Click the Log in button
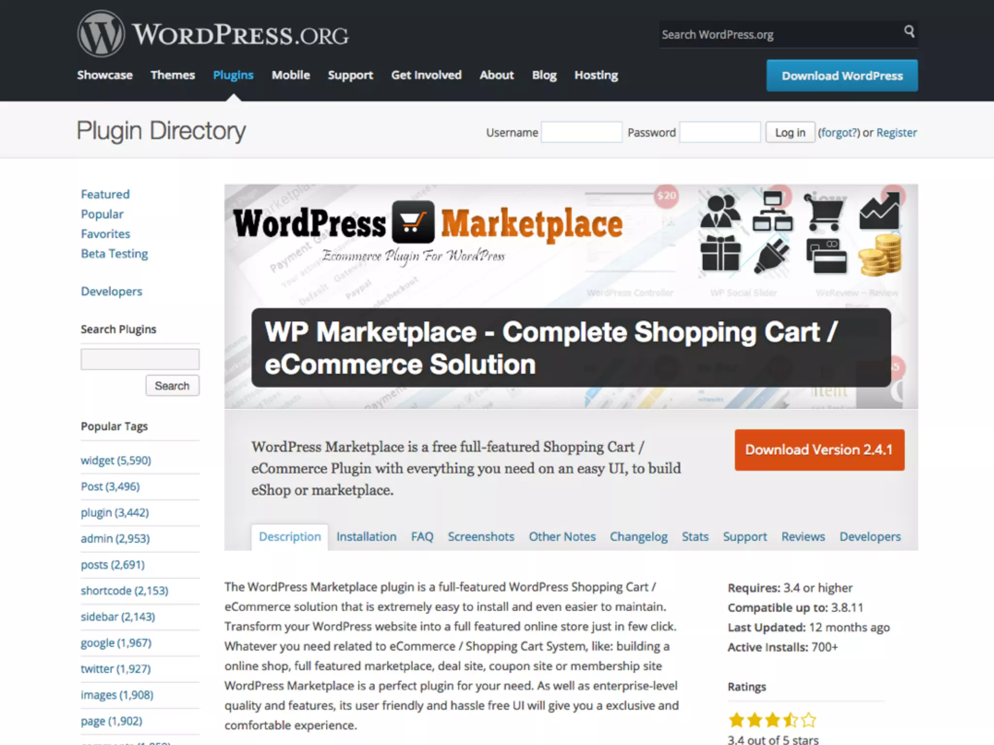The width and height of the screenshot is (994, 745). [790, 132]
